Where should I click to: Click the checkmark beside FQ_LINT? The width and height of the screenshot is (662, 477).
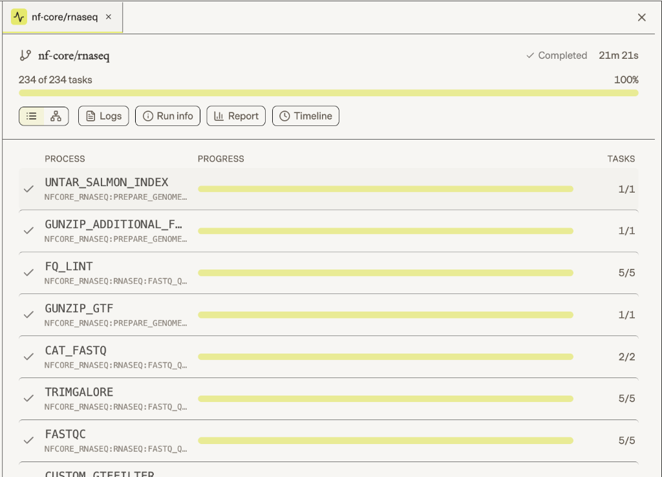[x=28, y=273]
